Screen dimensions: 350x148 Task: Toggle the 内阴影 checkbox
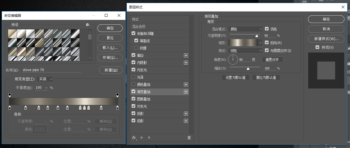(134, 63)
